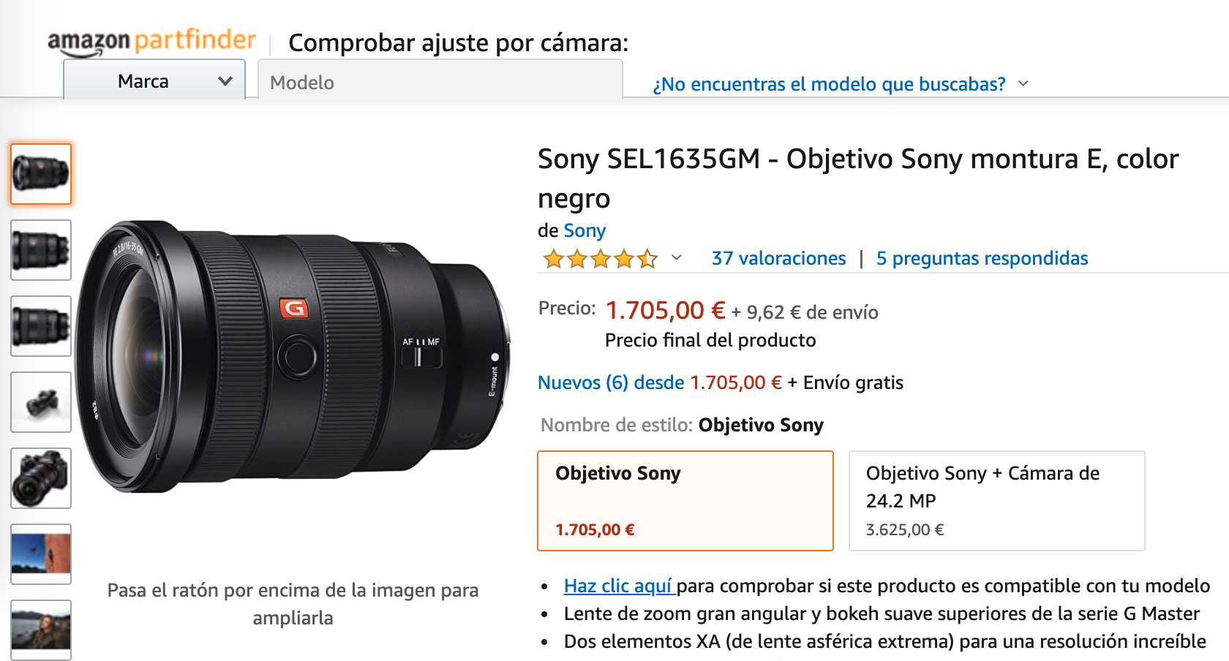Click the main lens product image
Screen dimensions: 1229x661
293,356
